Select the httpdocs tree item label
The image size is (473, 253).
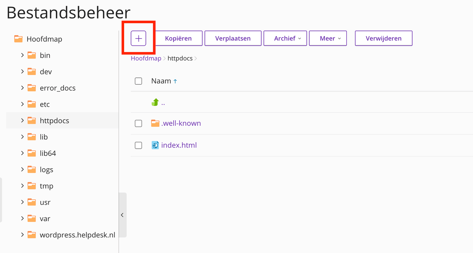pos(55,121)
